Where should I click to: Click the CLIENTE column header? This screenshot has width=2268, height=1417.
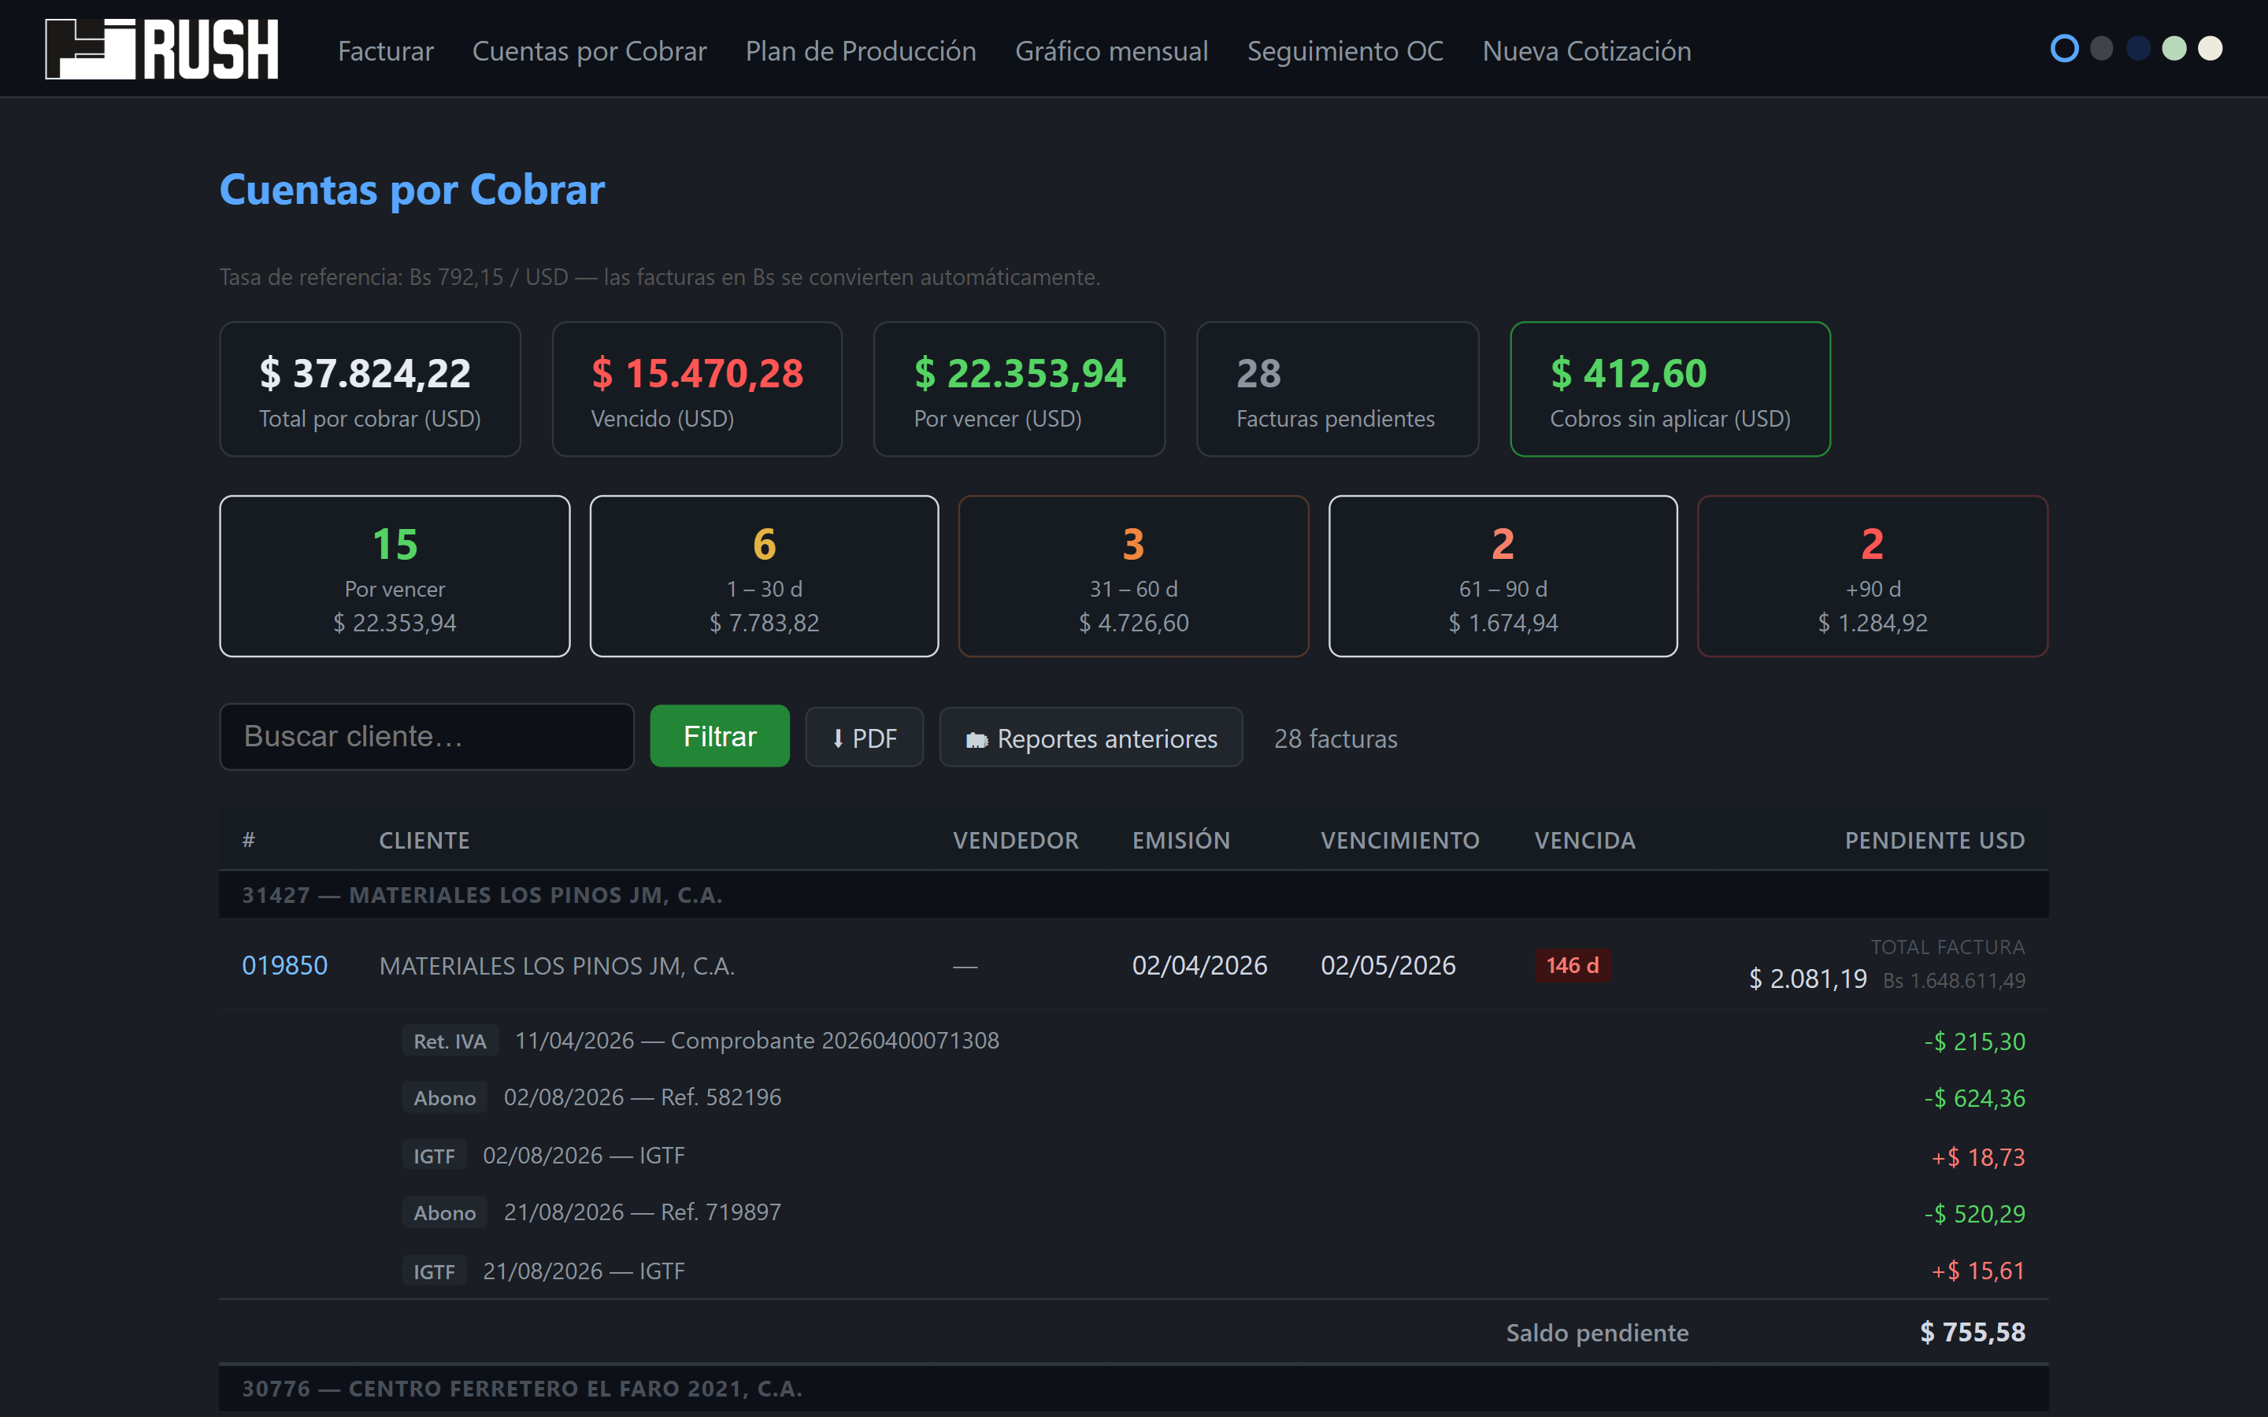coord(424,841)
